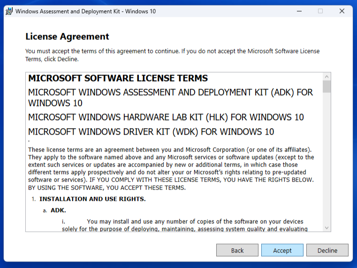Decline the license terms
The height and width of the screenshot is (268, 357).
click(327, 250)
